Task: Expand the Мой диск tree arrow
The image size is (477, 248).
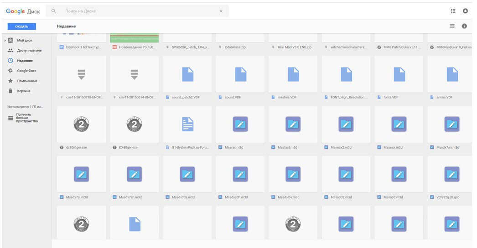Action: pos(5,40)
